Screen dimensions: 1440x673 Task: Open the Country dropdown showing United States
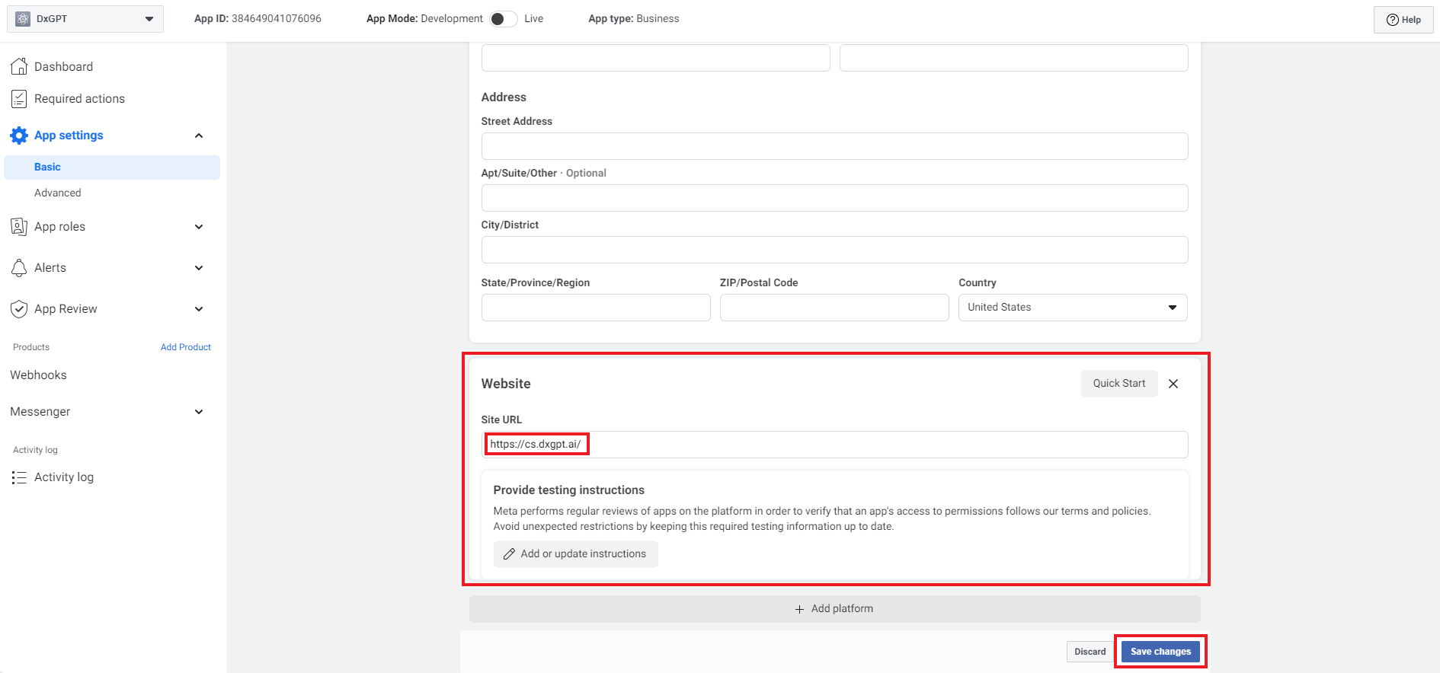click(x=1072, y=308)
